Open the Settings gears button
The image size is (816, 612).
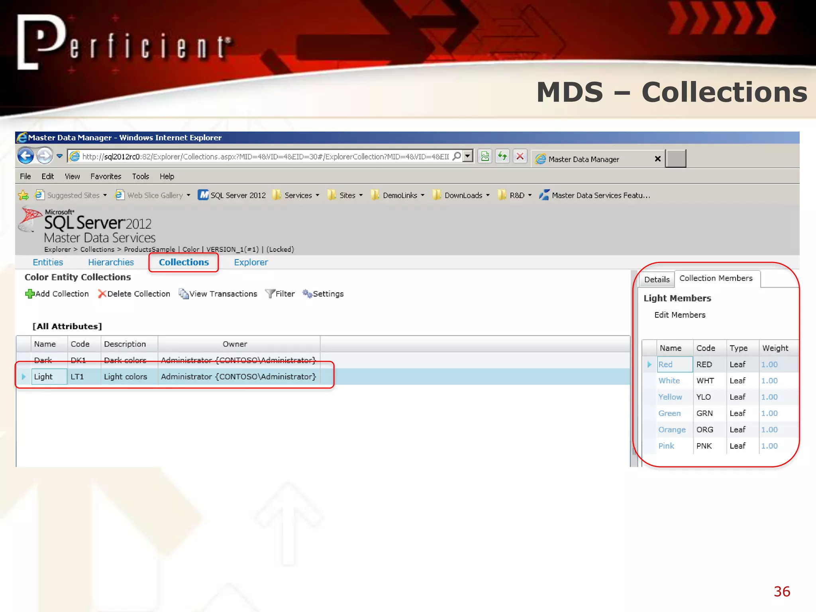[x=323, y=294]
